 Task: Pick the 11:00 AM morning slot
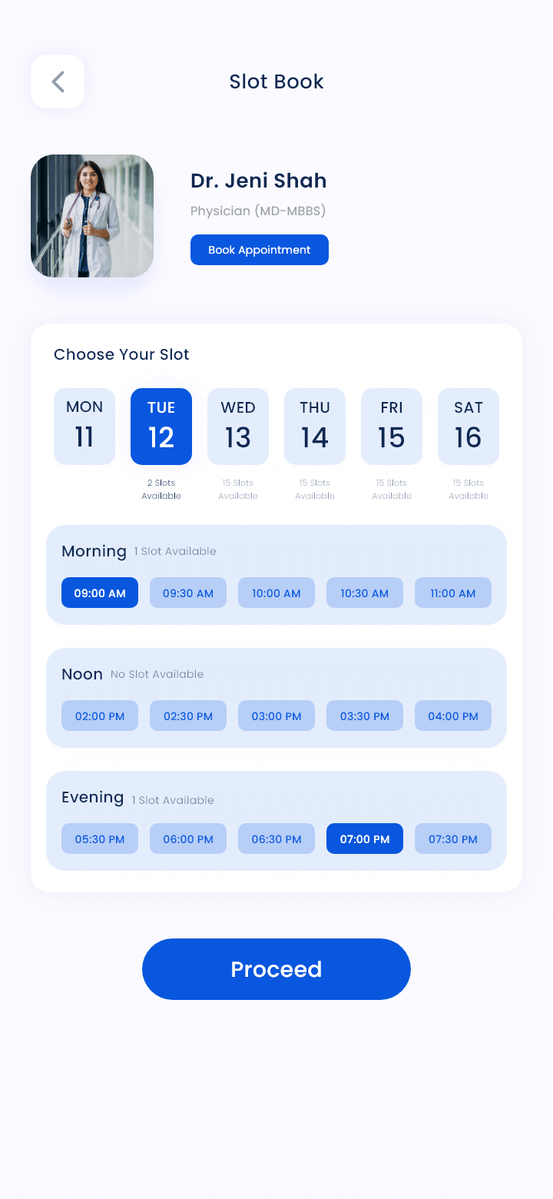pos(453,593)
